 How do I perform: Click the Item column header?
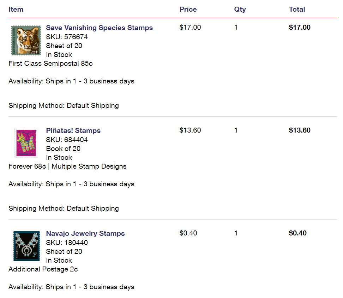coord(16,10)
